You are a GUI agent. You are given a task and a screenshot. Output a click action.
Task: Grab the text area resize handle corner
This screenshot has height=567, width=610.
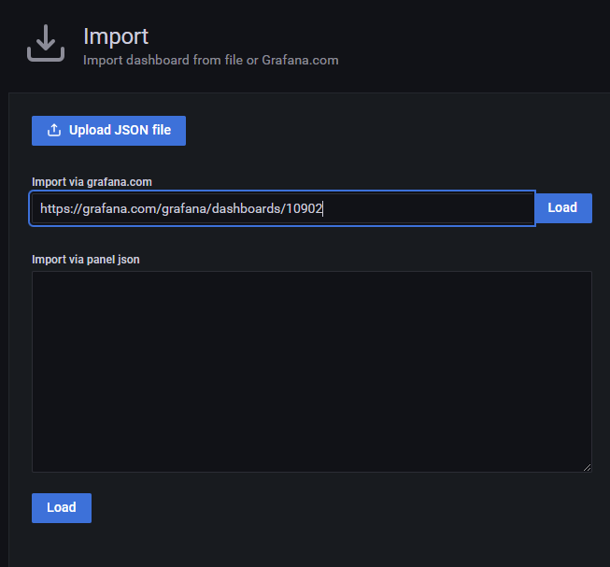(587, 467)
